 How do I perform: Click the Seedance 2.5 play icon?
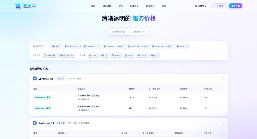click(x=35, y=123)
